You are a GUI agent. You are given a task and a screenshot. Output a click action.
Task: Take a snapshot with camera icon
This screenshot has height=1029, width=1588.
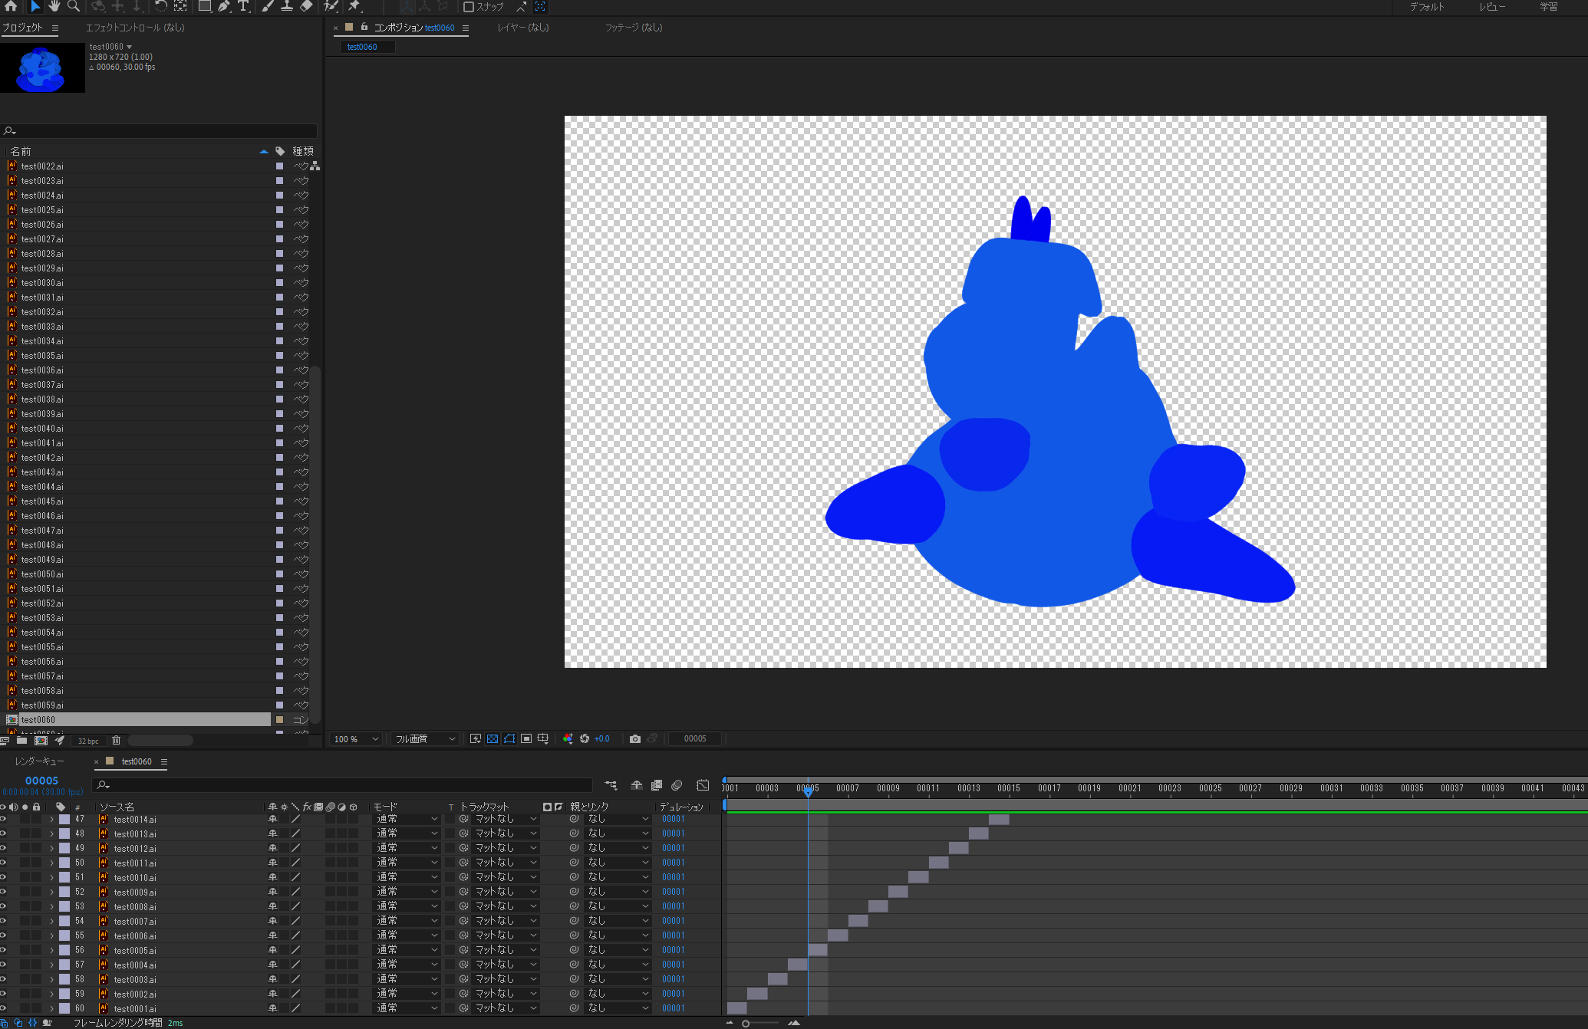click(634, 738)
